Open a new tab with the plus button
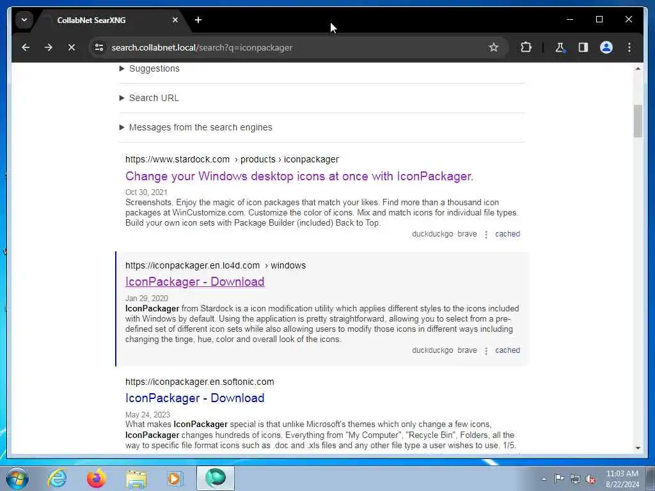The height and width of the screenshot is (491, 655). pyautogui.click(x=198, y=20)
